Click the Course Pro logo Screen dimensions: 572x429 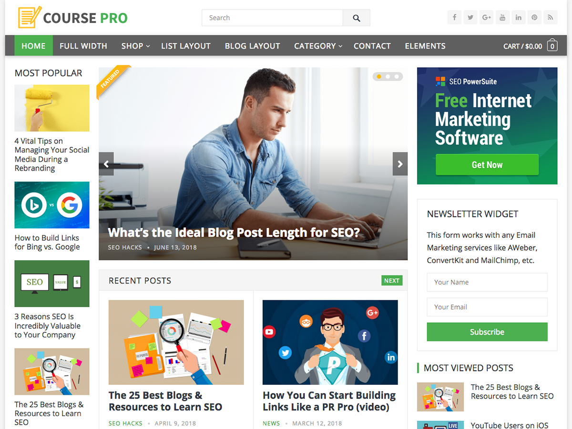(73, 18)
